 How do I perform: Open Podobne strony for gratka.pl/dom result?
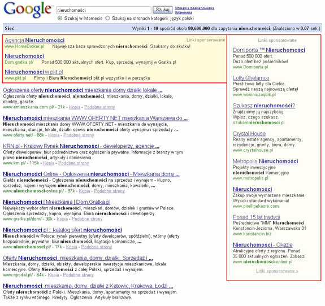pos(87,219)
